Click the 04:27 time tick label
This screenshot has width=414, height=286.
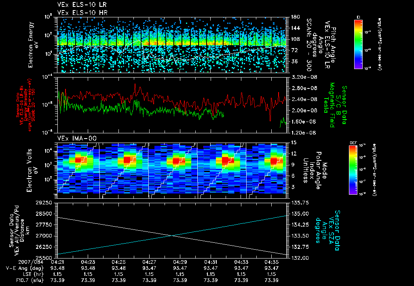tap(149, 263)
